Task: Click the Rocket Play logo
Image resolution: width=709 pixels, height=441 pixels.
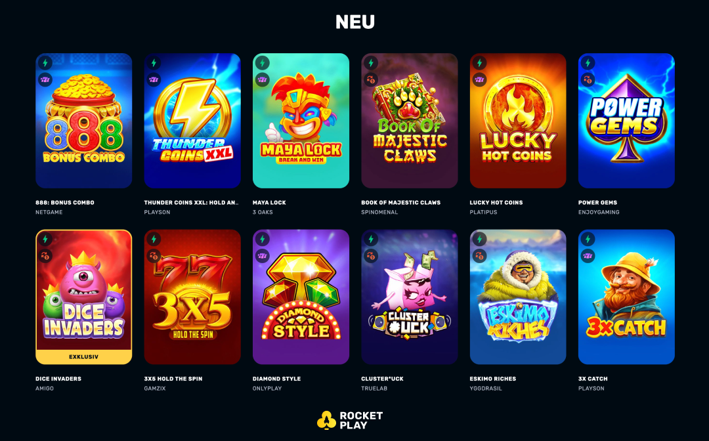Action: 350,420
